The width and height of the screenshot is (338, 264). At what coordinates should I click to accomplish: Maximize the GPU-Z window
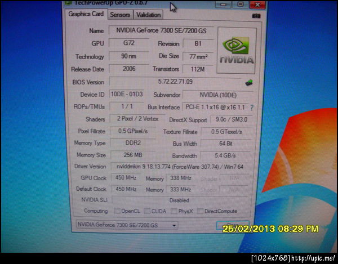pos(241,5)
